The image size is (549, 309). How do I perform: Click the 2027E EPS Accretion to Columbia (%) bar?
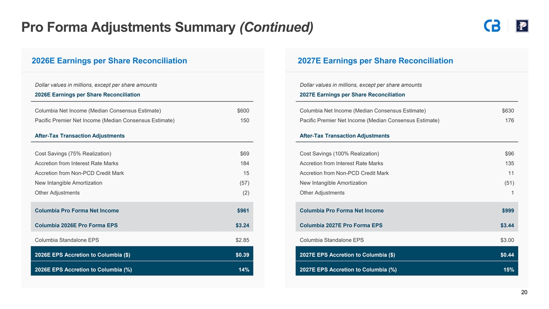406,270
